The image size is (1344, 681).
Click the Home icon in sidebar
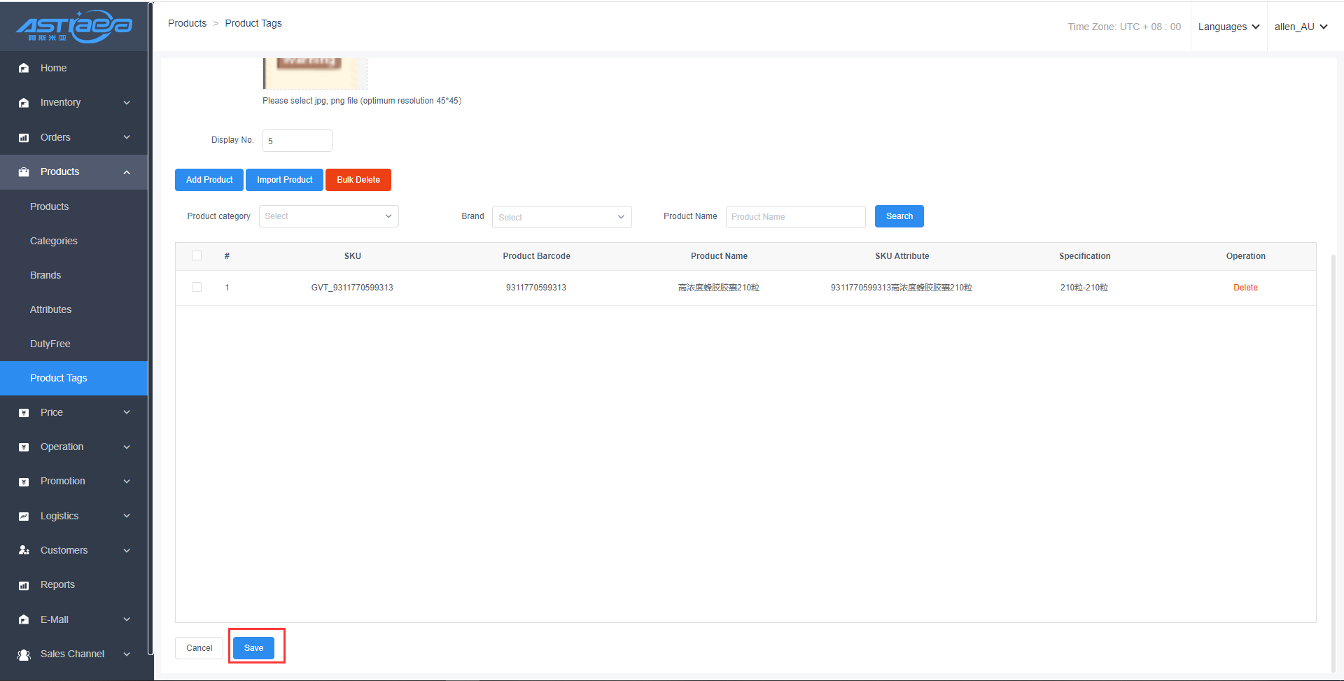pos(24,68)
